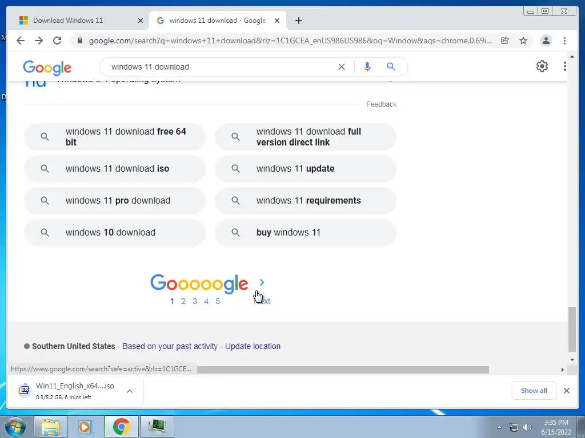This screenshot has width=585, height=438.
Task: Click the buy windows 11 suggestion
Action: pyautogui.click(x=306, y=233)
